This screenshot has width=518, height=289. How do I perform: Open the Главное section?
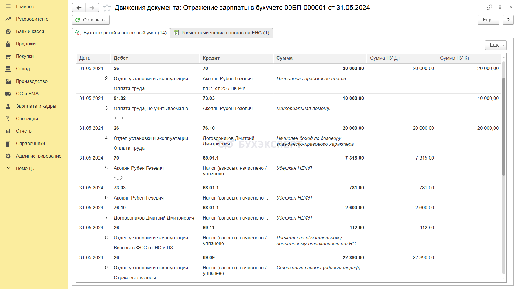pos(25,7)
